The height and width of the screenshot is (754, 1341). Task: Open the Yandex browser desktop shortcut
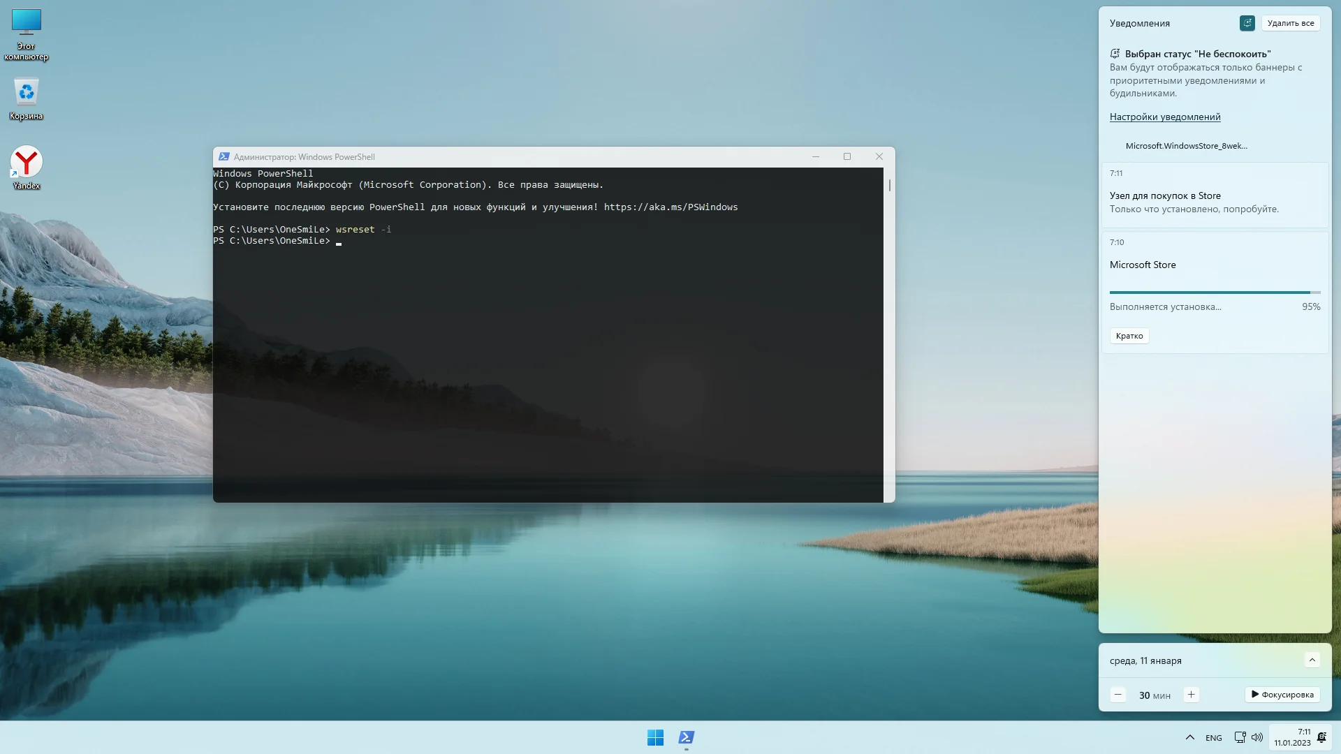point(27,163)
